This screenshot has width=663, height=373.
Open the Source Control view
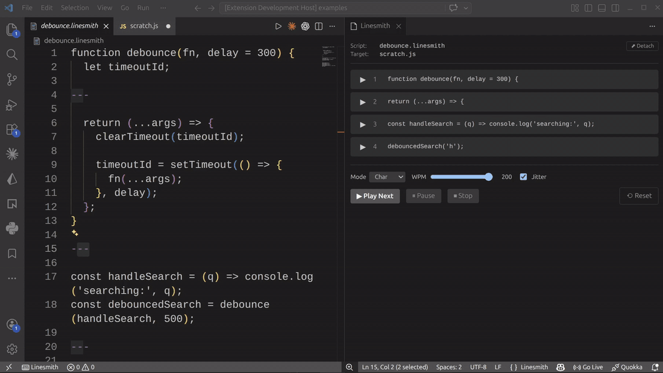tap(12, 80)
